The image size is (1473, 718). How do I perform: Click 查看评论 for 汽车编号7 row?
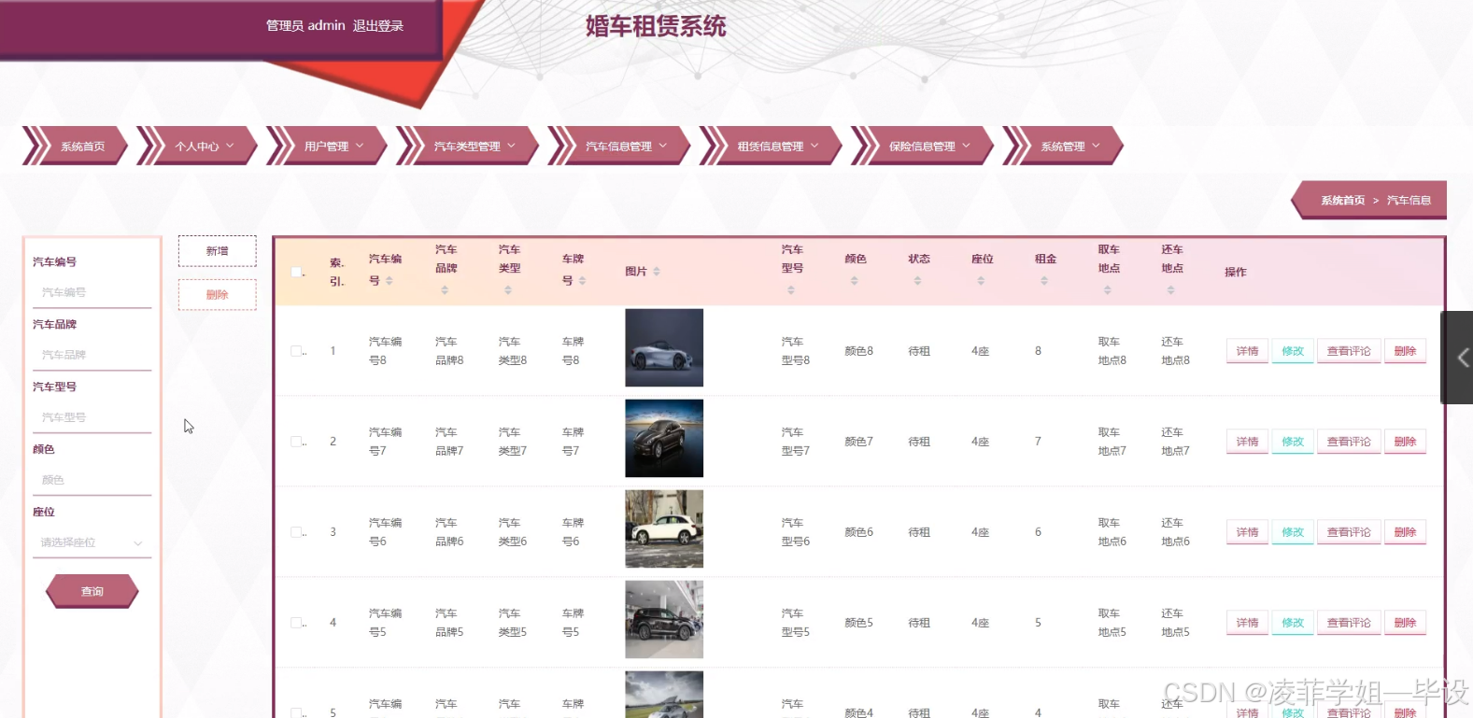coord(1349,442)
